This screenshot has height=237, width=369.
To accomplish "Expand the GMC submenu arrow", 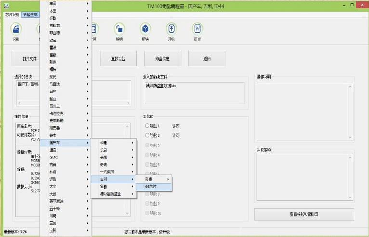I will (87, 157).
